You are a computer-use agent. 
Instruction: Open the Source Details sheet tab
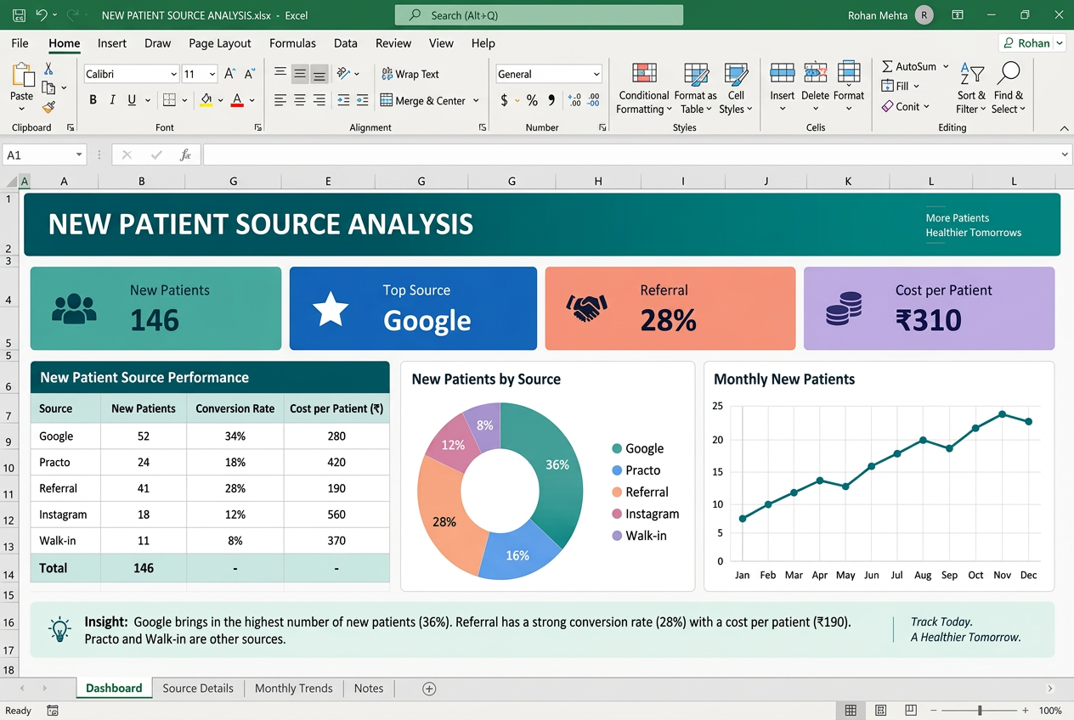(198, 689)
